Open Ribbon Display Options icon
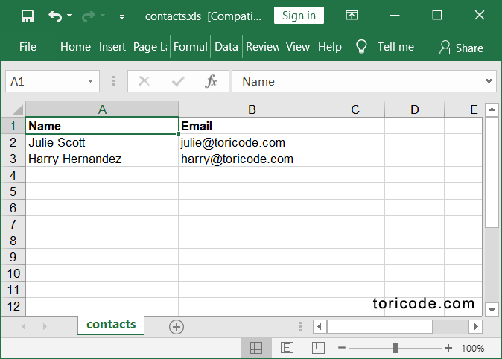This screenshot has width=502, height=359. (352, 15)
